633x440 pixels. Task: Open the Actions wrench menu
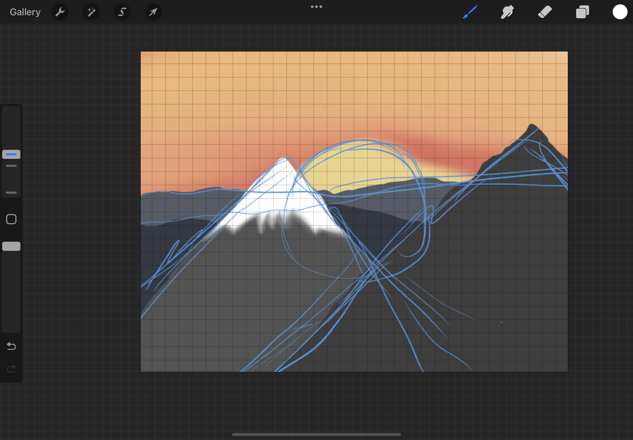pyautogui.click(x=60, y=12)
